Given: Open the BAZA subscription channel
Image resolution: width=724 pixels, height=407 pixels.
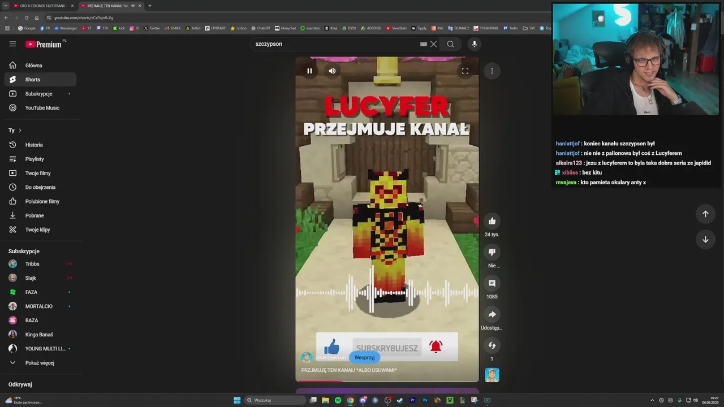Looking at the screenshot, I should coord(40,321).
